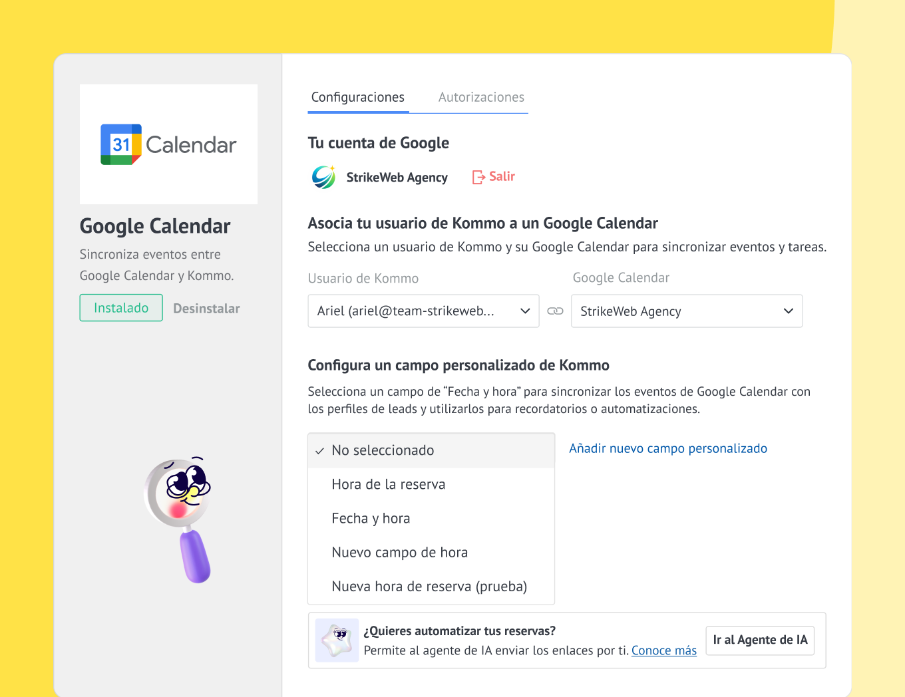Open the Usuario de Kommo dropdown
905x697 pixels.
tap(423, 311)
